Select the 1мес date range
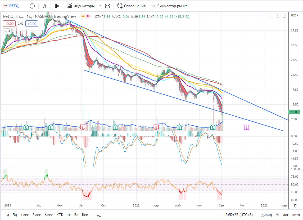Screen dimensions: 303x220 [x=25, y=215]
